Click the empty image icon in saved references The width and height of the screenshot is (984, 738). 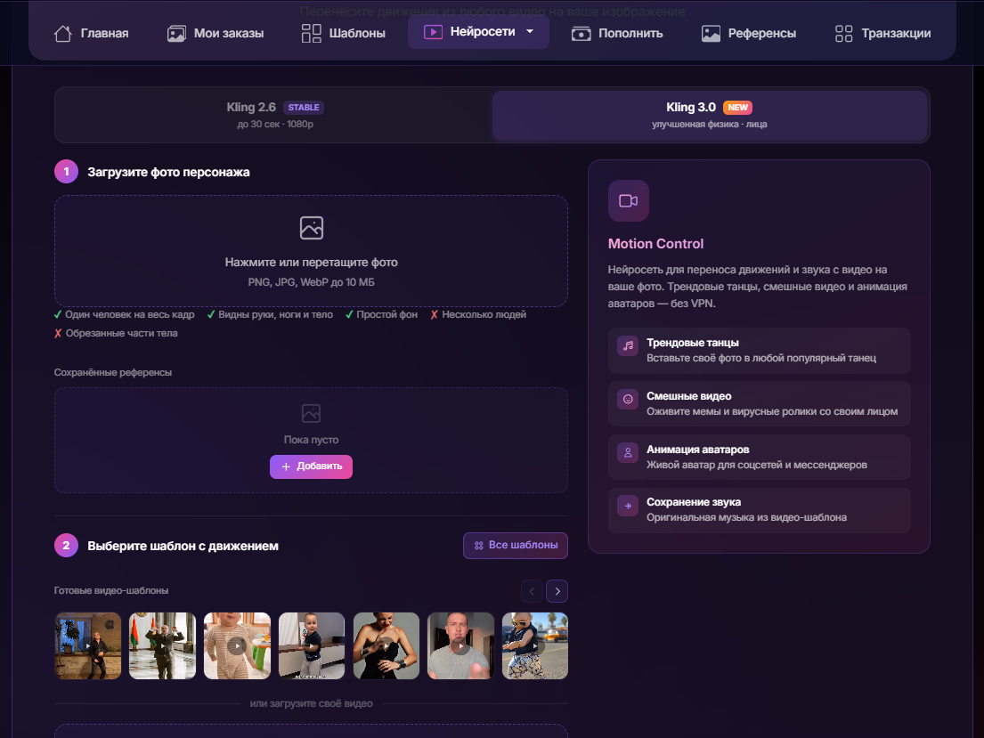pyautogui.click(x=312, y=413)
